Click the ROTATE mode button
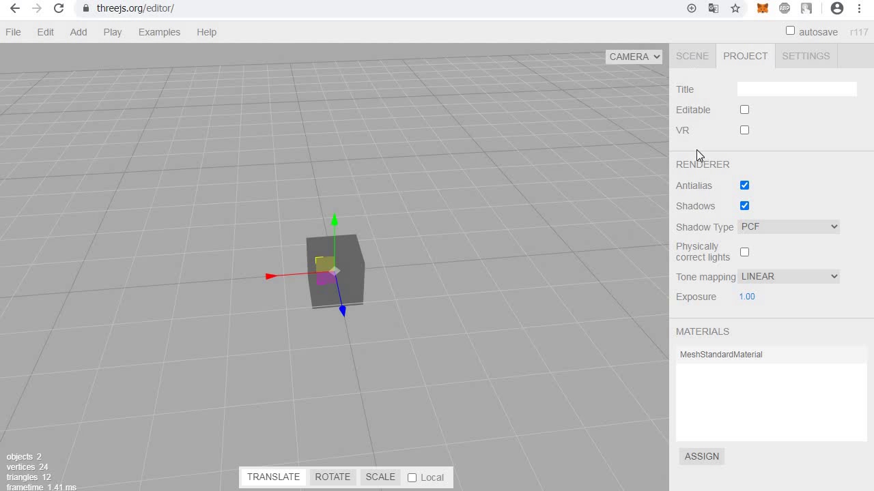Screen dimensions: 874x491 [x=333, y=477]
